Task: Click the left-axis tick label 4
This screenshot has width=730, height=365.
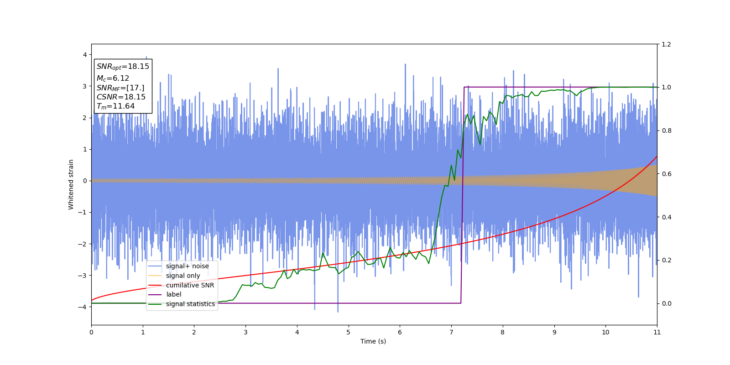Action: (x=85, y=55)
